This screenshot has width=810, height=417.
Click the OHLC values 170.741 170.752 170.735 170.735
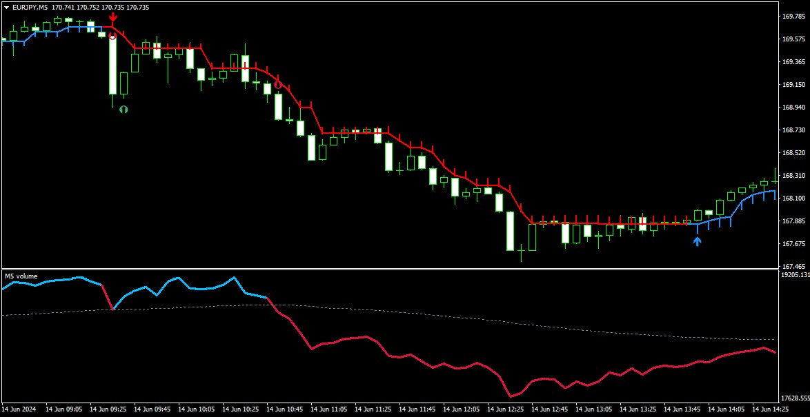click(101, 7)
